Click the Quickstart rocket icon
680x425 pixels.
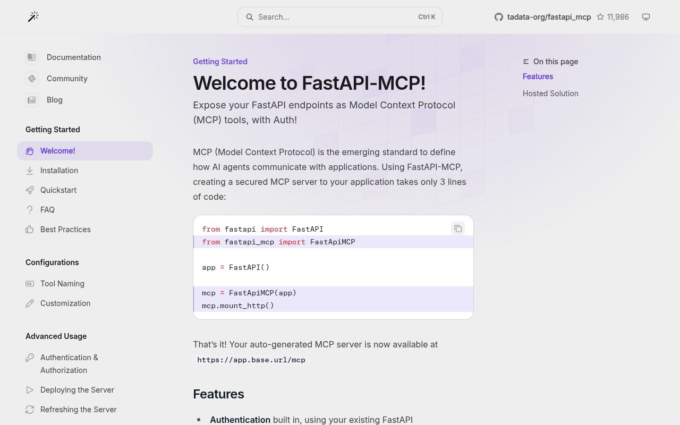click(x=30, y=190)
